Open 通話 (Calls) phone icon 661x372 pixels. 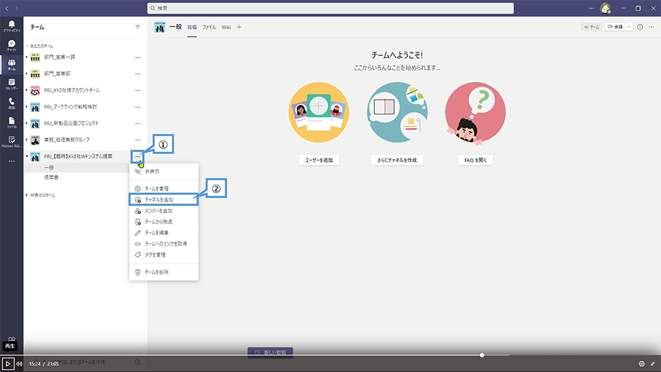tap(11, 103)
